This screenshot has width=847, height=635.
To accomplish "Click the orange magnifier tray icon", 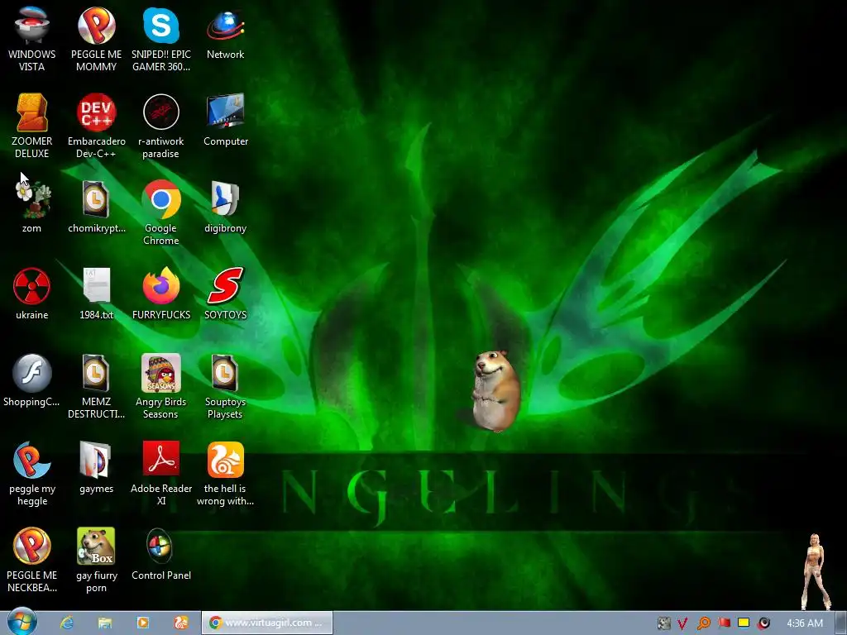I will click(703, 623).
